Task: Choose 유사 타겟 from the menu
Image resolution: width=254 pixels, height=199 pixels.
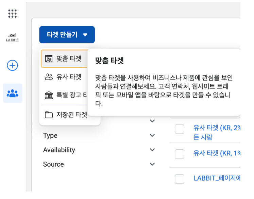Action: pyautogui.click(x=69, y=77)
